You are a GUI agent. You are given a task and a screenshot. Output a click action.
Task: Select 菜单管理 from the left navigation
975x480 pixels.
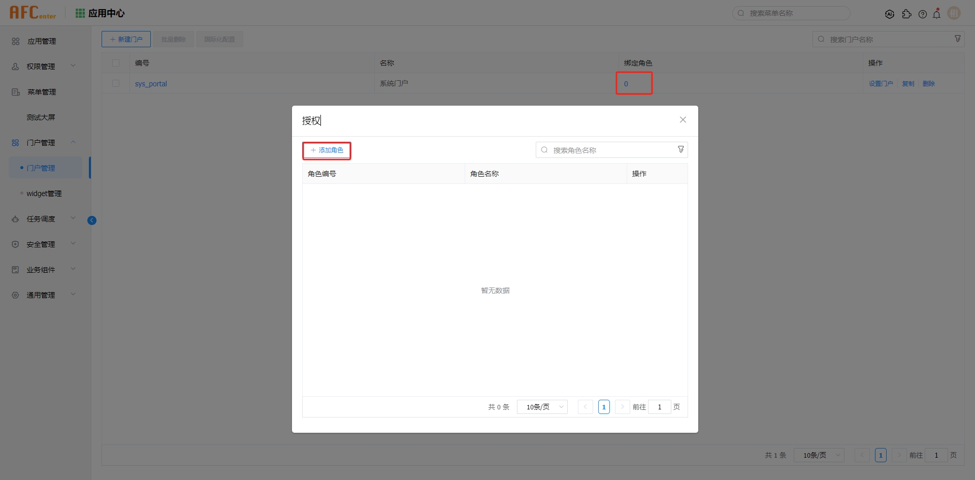[x=41, y=92]
